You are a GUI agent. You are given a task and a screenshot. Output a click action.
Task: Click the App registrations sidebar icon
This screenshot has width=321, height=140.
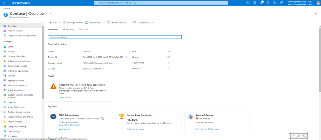tap(5, 81)
